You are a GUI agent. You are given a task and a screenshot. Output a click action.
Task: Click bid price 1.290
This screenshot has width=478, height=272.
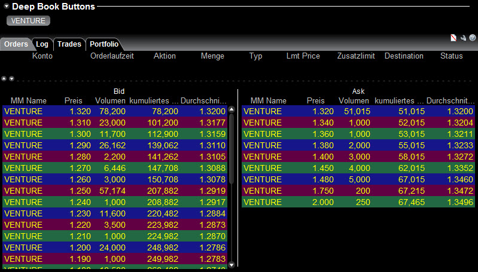(x=80, y=145)
